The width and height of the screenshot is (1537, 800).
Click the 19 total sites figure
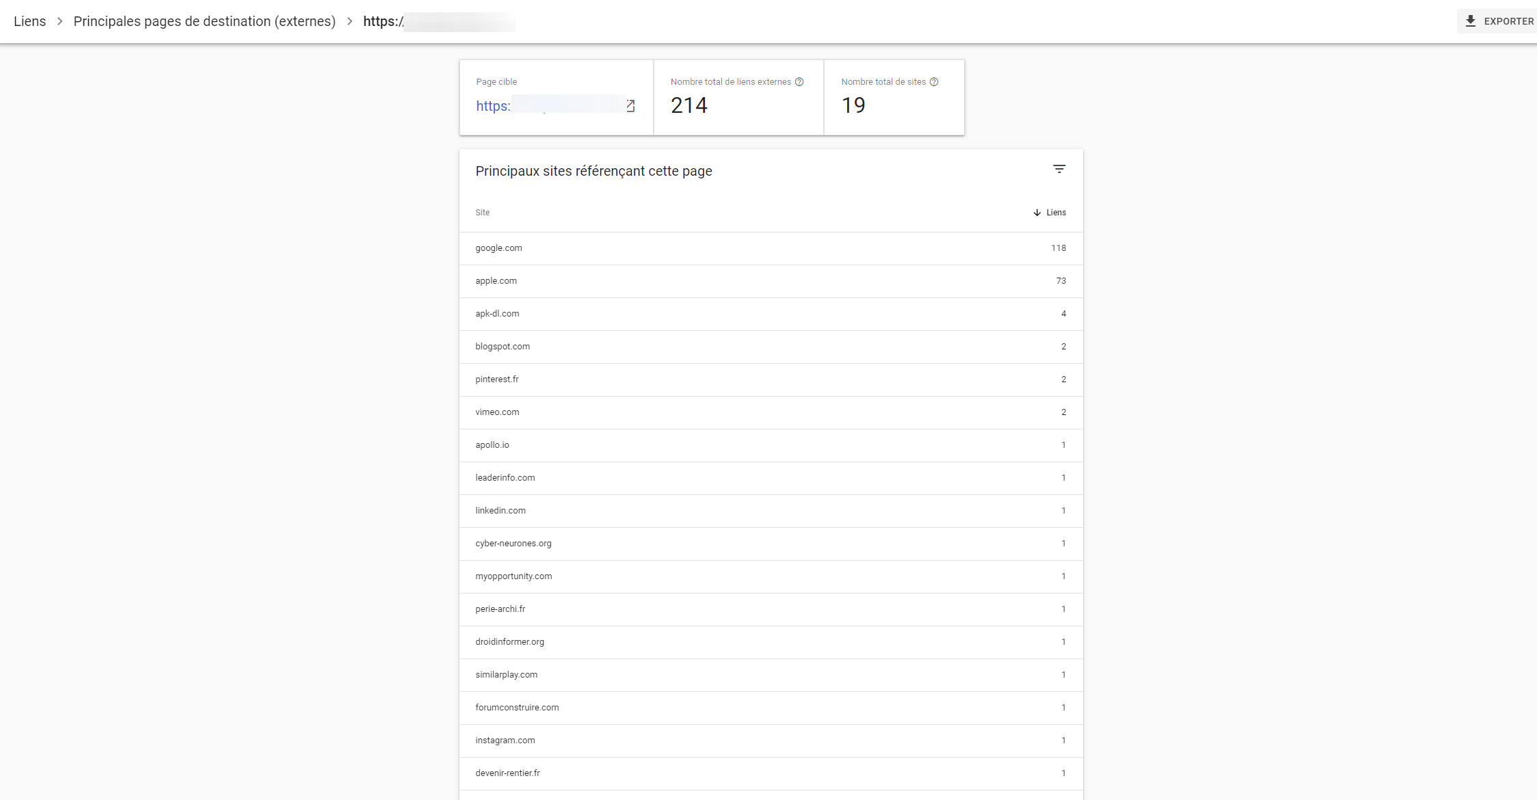click(x=853, y=105)
